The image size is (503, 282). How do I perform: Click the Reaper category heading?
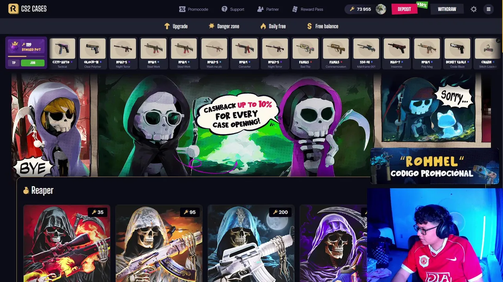(x=42, y=190)
